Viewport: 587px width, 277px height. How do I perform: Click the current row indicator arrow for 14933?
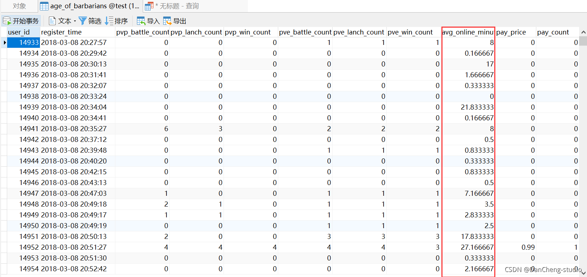pos(4,43)
